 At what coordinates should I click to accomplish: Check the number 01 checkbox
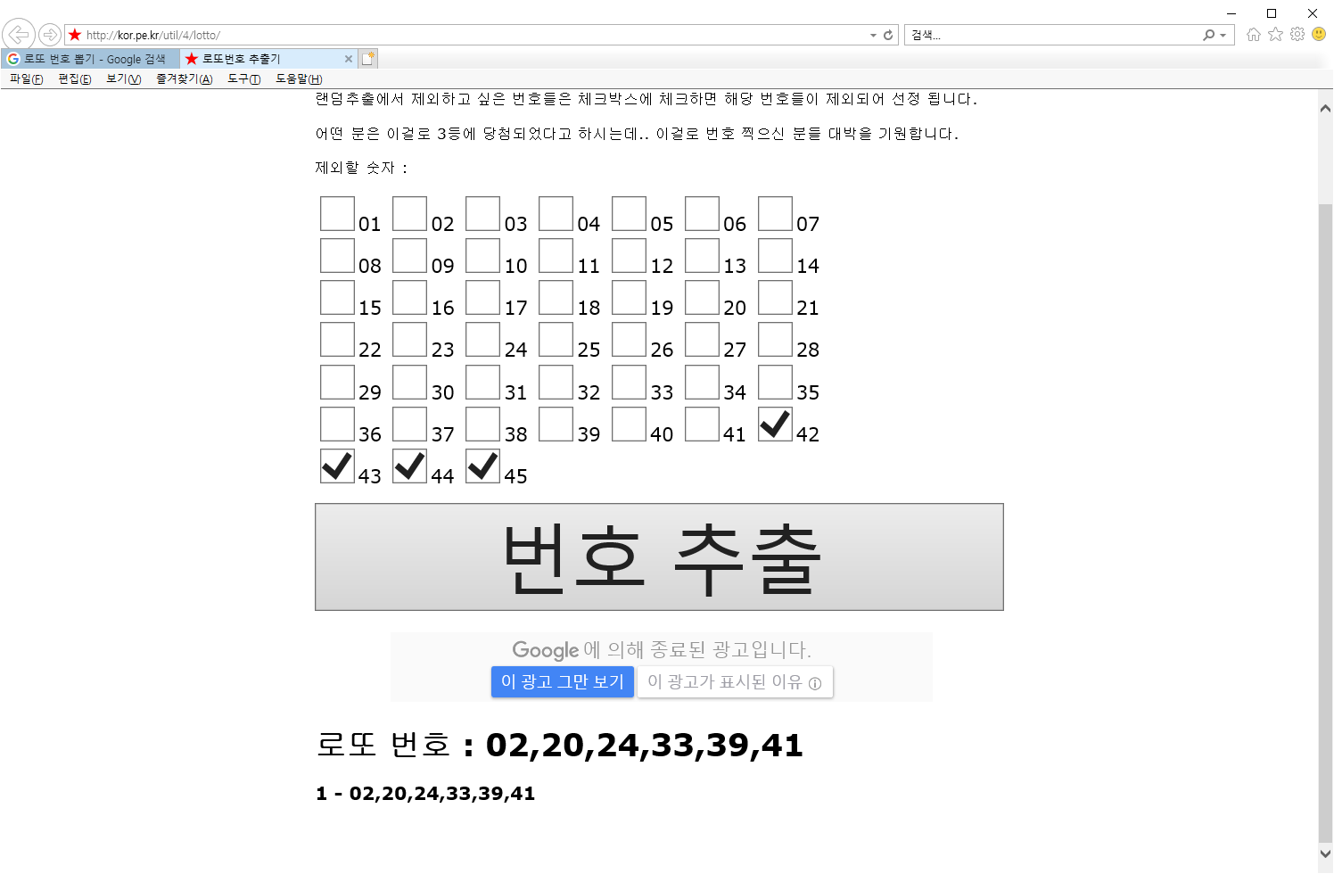tap(337, 214)
